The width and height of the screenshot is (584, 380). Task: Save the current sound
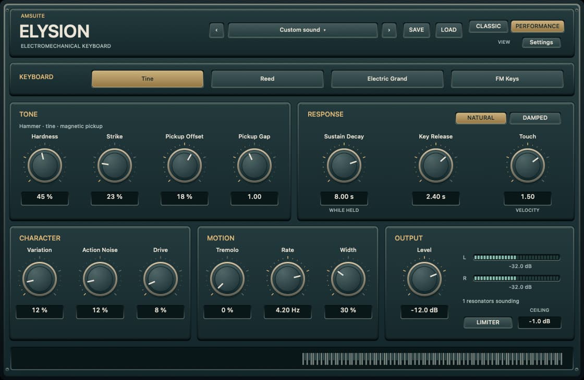tap(416, 30)
